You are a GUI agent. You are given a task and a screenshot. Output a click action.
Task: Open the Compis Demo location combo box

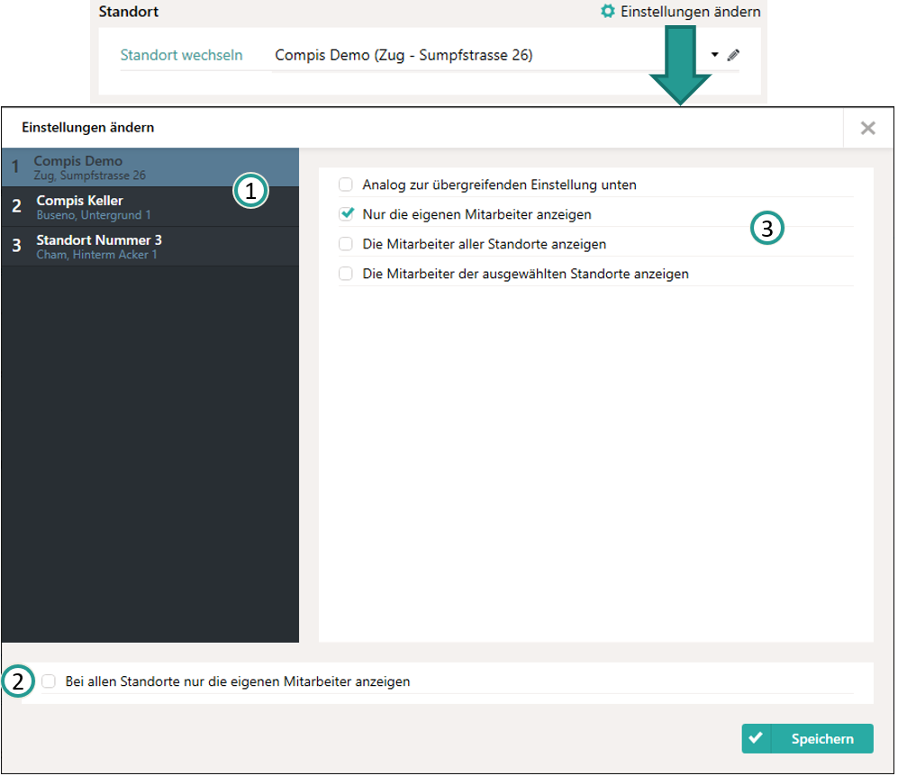click(x=486, y=55)
